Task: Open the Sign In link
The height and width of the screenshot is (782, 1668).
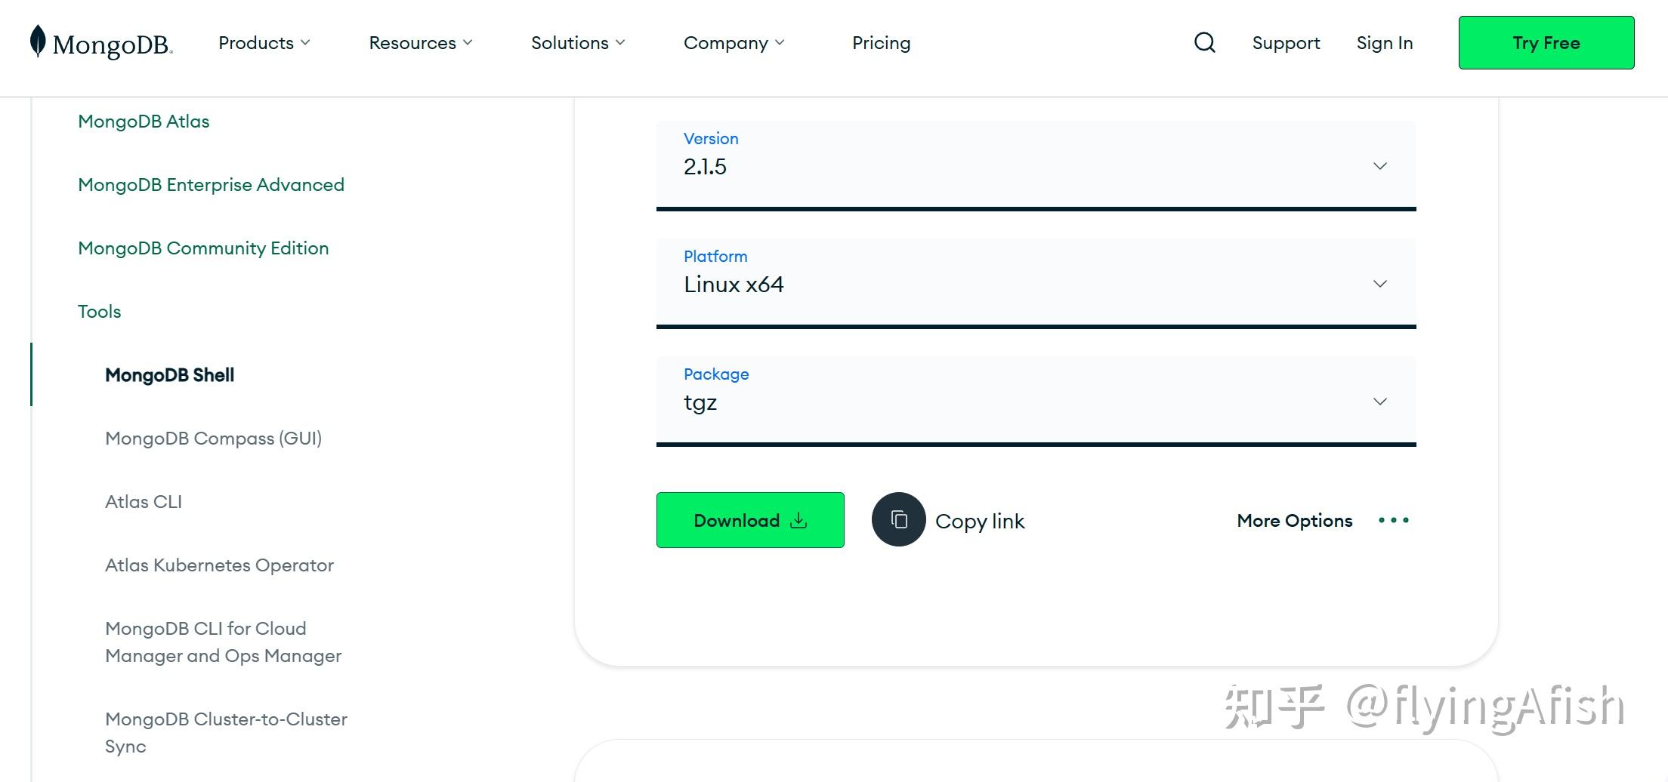Action: (1384, 43)
